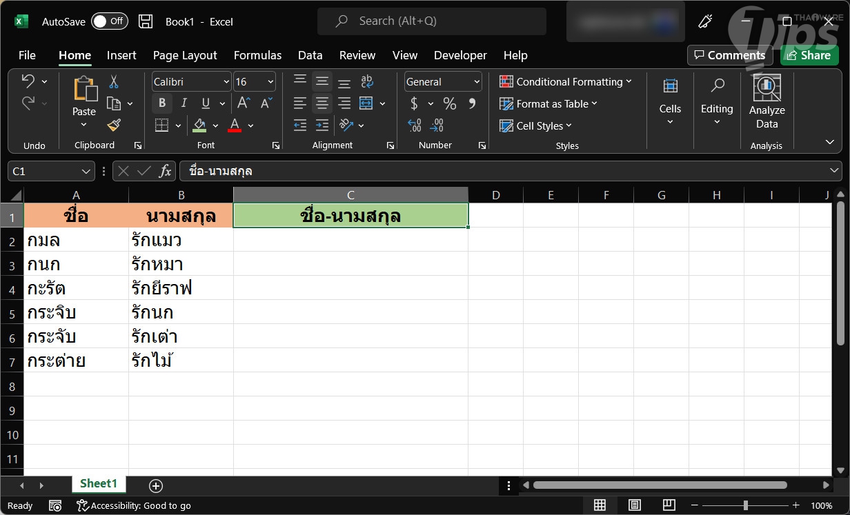Switch to the Data tab
This screenshot has height=515, width=850.
pyautogui.click(x=310, y=55)
